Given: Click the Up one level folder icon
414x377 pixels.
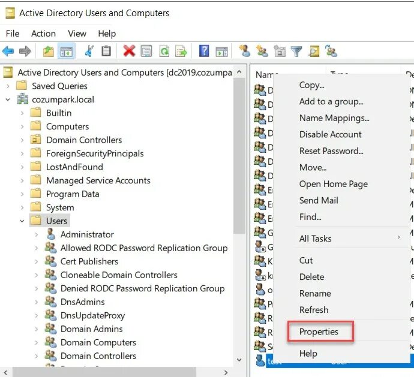Looking at the screenshot, I should tap(49, 51).
